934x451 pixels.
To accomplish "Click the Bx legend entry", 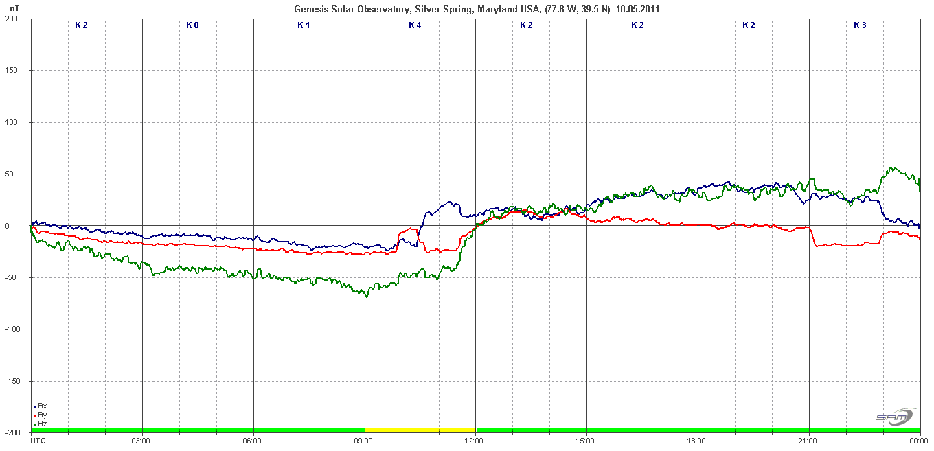I will pos(41,406).
